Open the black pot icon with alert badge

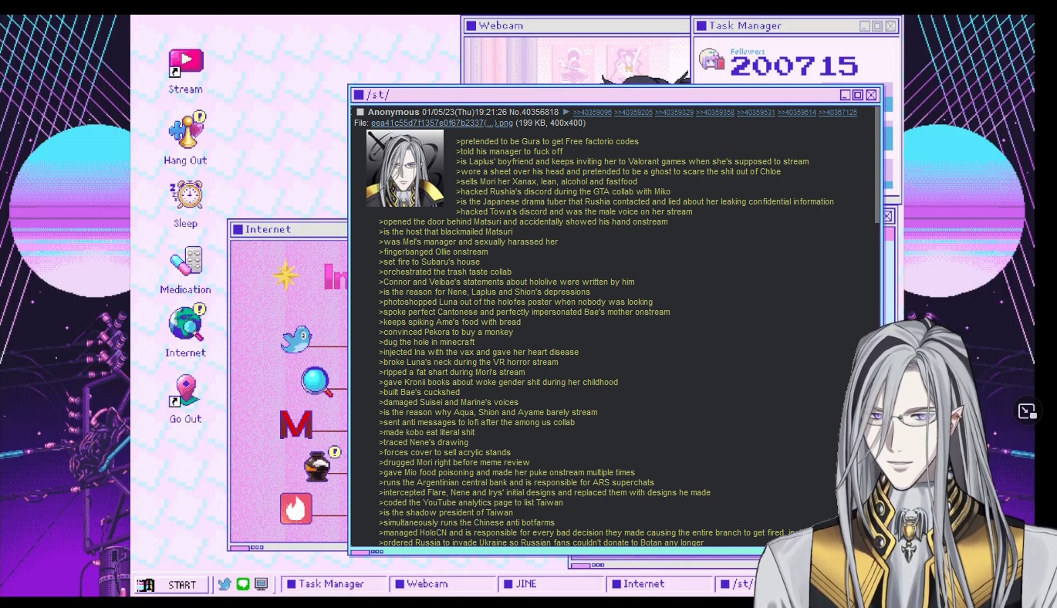coord(319,464)
